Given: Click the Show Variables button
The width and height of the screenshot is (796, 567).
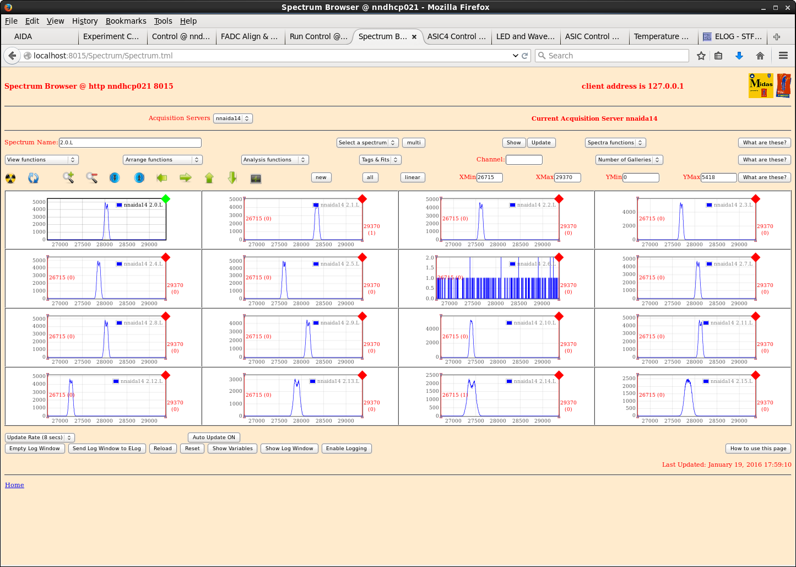Looking at the screenshot, I should click(x=232, y=449).
